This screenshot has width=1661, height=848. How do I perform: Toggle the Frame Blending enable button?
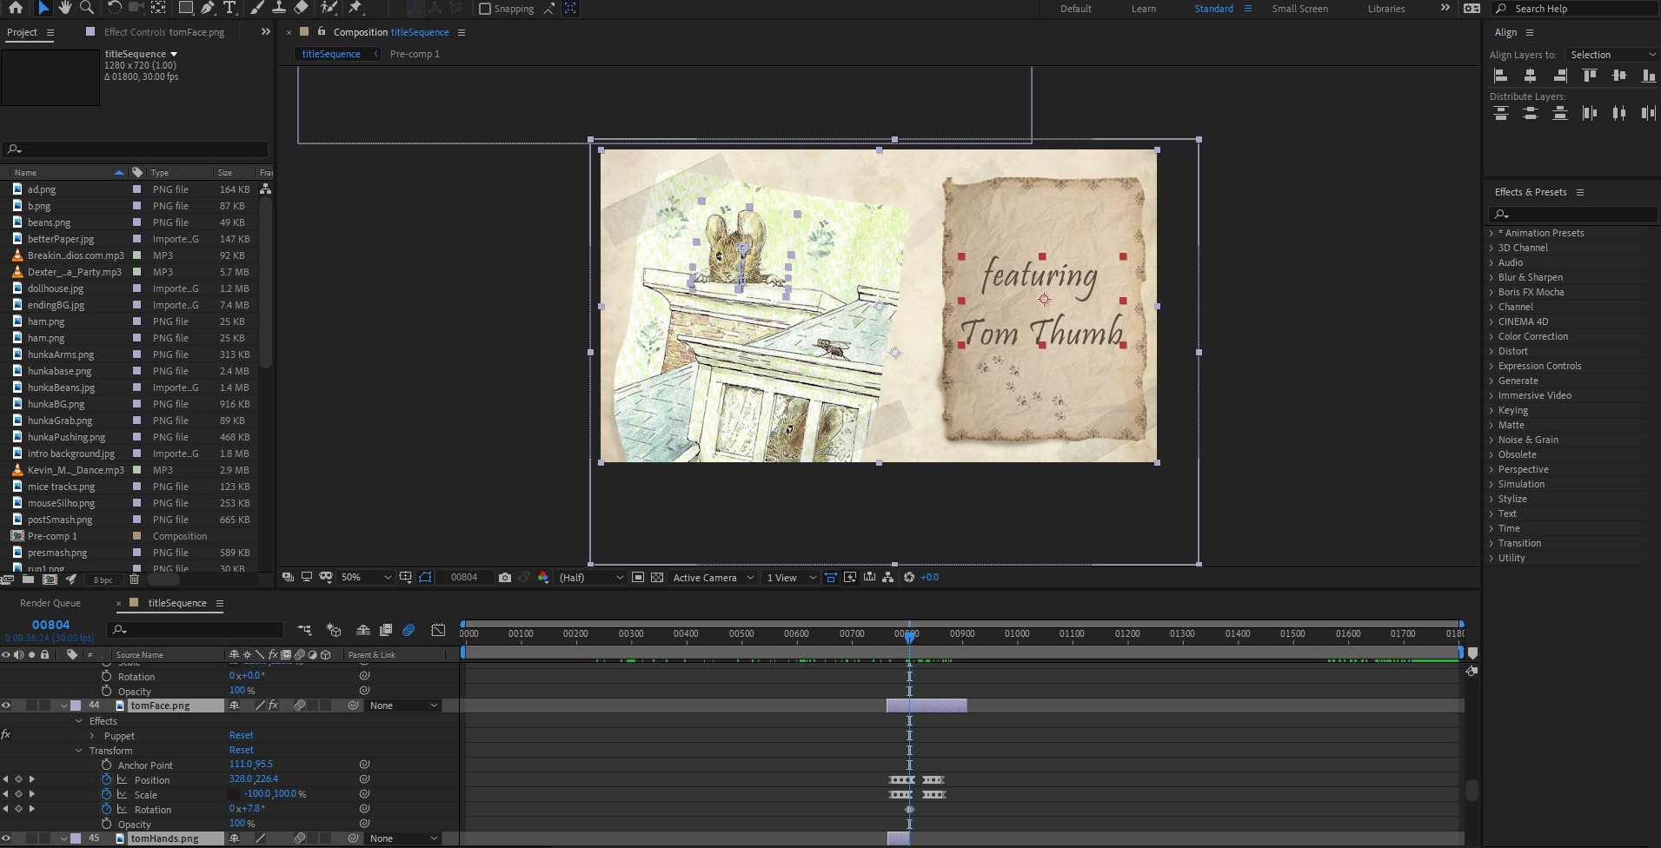pos(386,630)
